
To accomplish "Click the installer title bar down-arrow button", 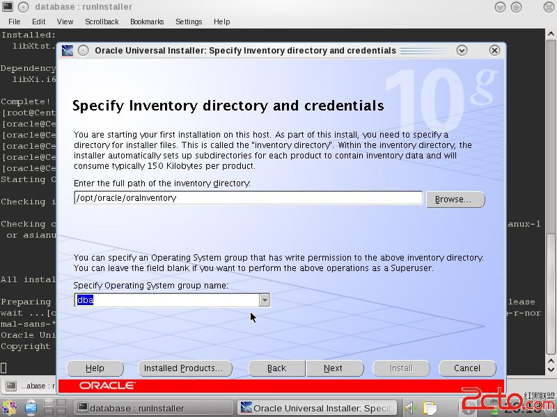I will tap(462, 50).
